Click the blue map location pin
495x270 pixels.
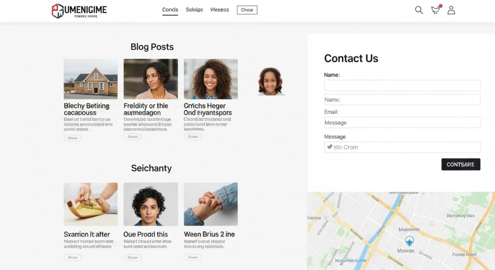point(409,242)
